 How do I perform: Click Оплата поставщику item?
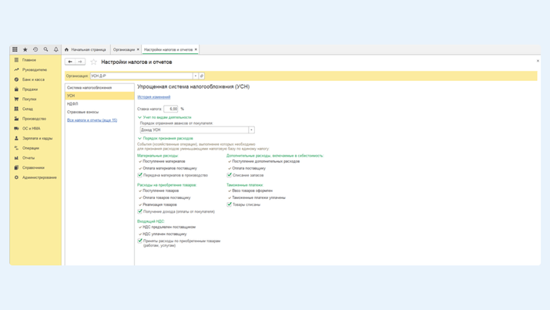[x=249, y=168]
